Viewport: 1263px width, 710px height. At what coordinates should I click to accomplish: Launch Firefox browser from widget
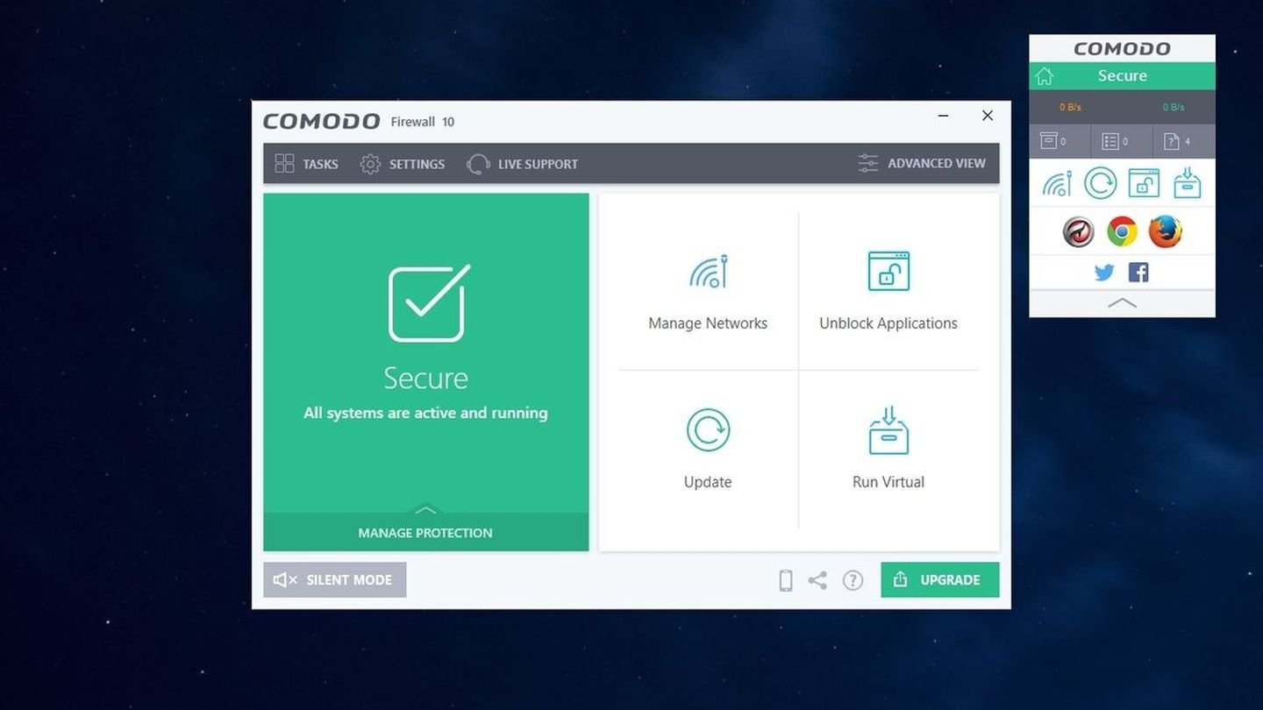click(x=1166, y=231)
